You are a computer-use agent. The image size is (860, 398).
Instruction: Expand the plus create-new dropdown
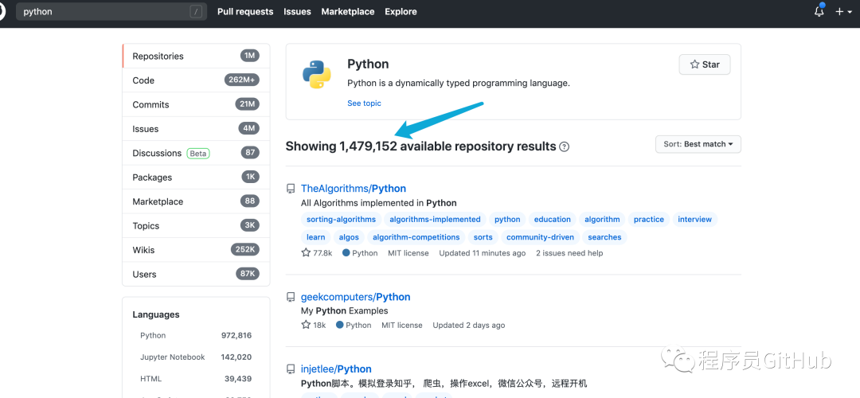843,12
